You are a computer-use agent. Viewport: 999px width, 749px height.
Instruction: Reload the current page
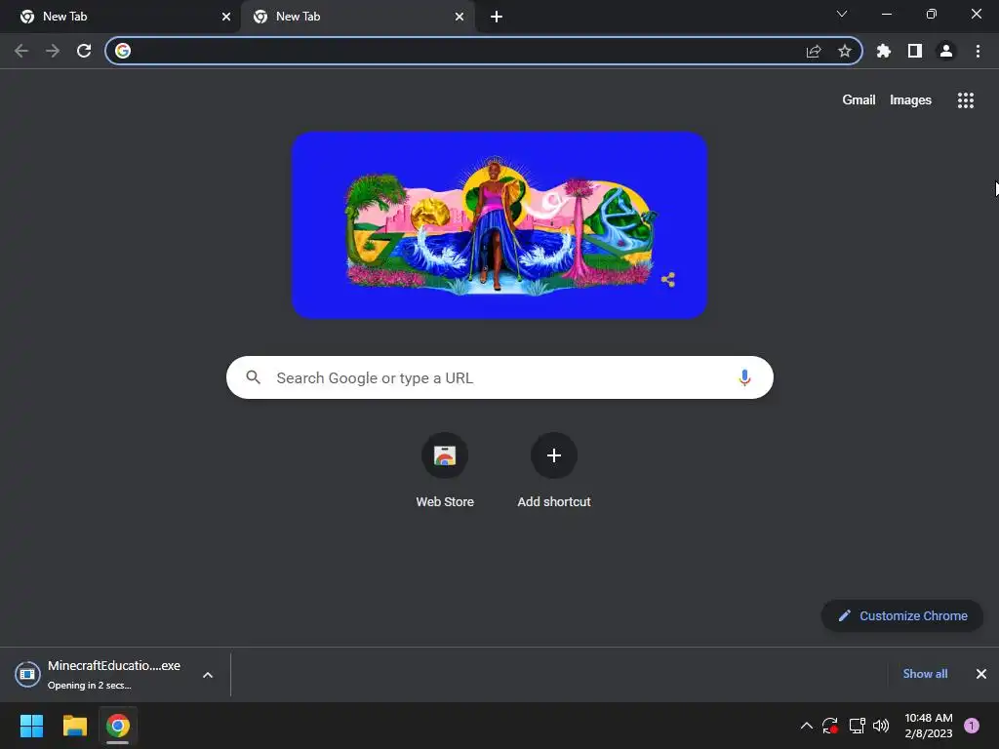pyautogui.click(x=84, y=51)
